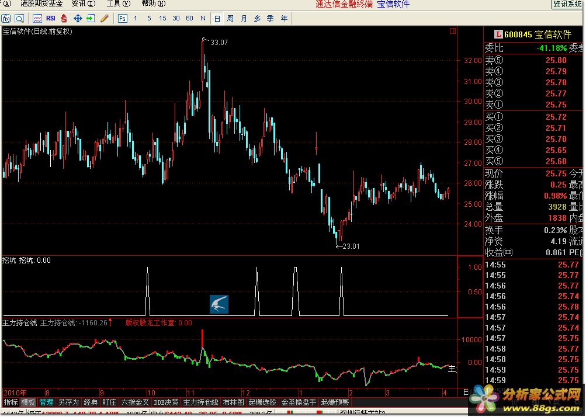Select the 多 multi-period button
The height and width of the screenshot is (417, 586).
coord(257,18)
